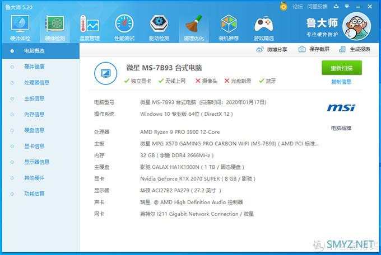Click the camera save-screenshot icon
Viewport: 381px width, 255px height.
point(302,49)
